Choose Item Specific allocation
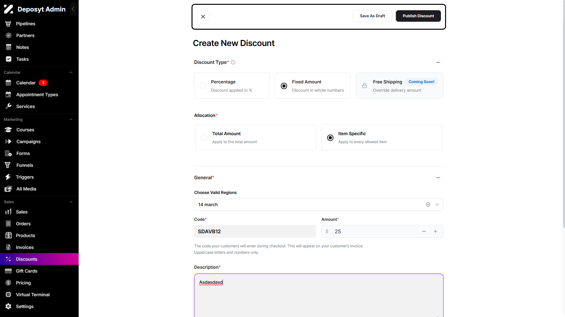Viewport: 565px width, 317px height. point(382,137)
